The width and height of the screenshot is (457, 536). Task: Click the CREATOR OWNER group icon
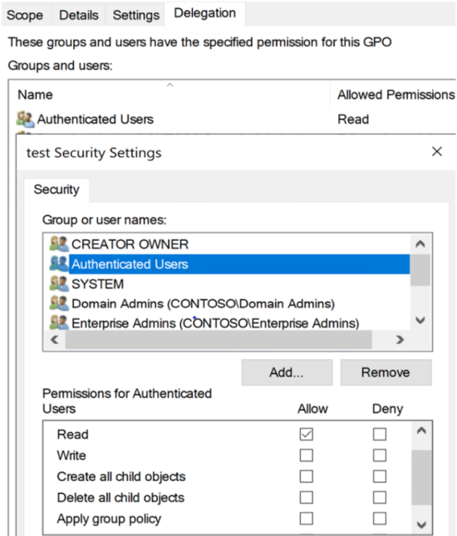click(x=59, y=244)
